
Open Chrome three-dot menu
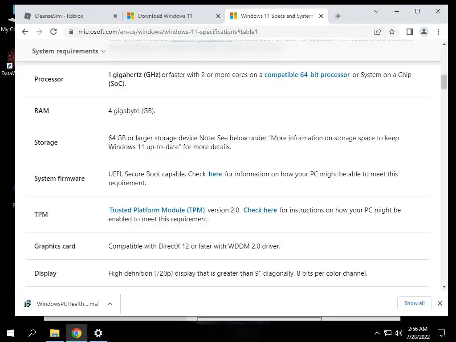pyautogui.click(x=438, y=32)
